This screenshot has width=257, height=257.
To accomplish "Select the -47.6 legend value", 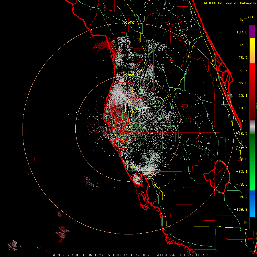I will click(x=242, y=159).
